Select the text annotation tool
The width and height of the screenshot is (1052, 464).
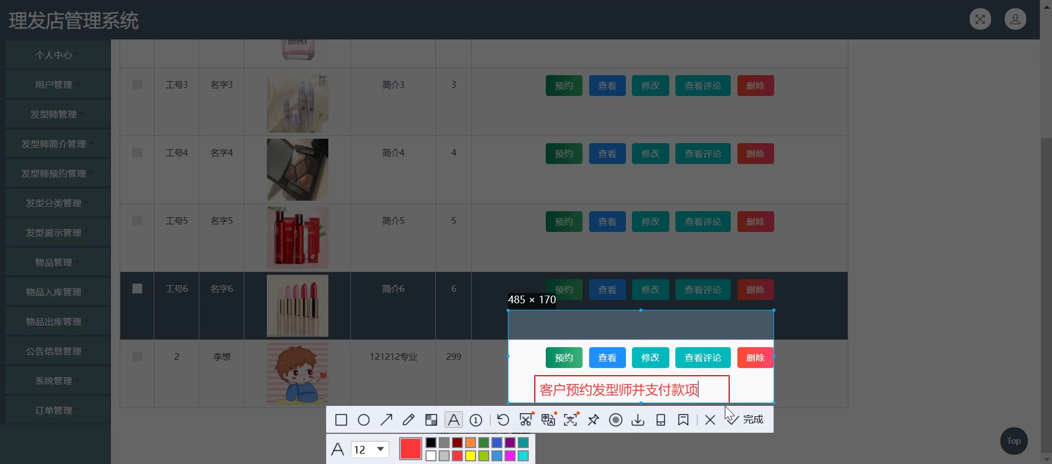coord(454,420)
